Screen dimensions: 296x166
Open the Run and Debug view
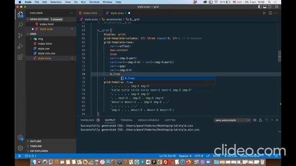click(x=20, y=46)
